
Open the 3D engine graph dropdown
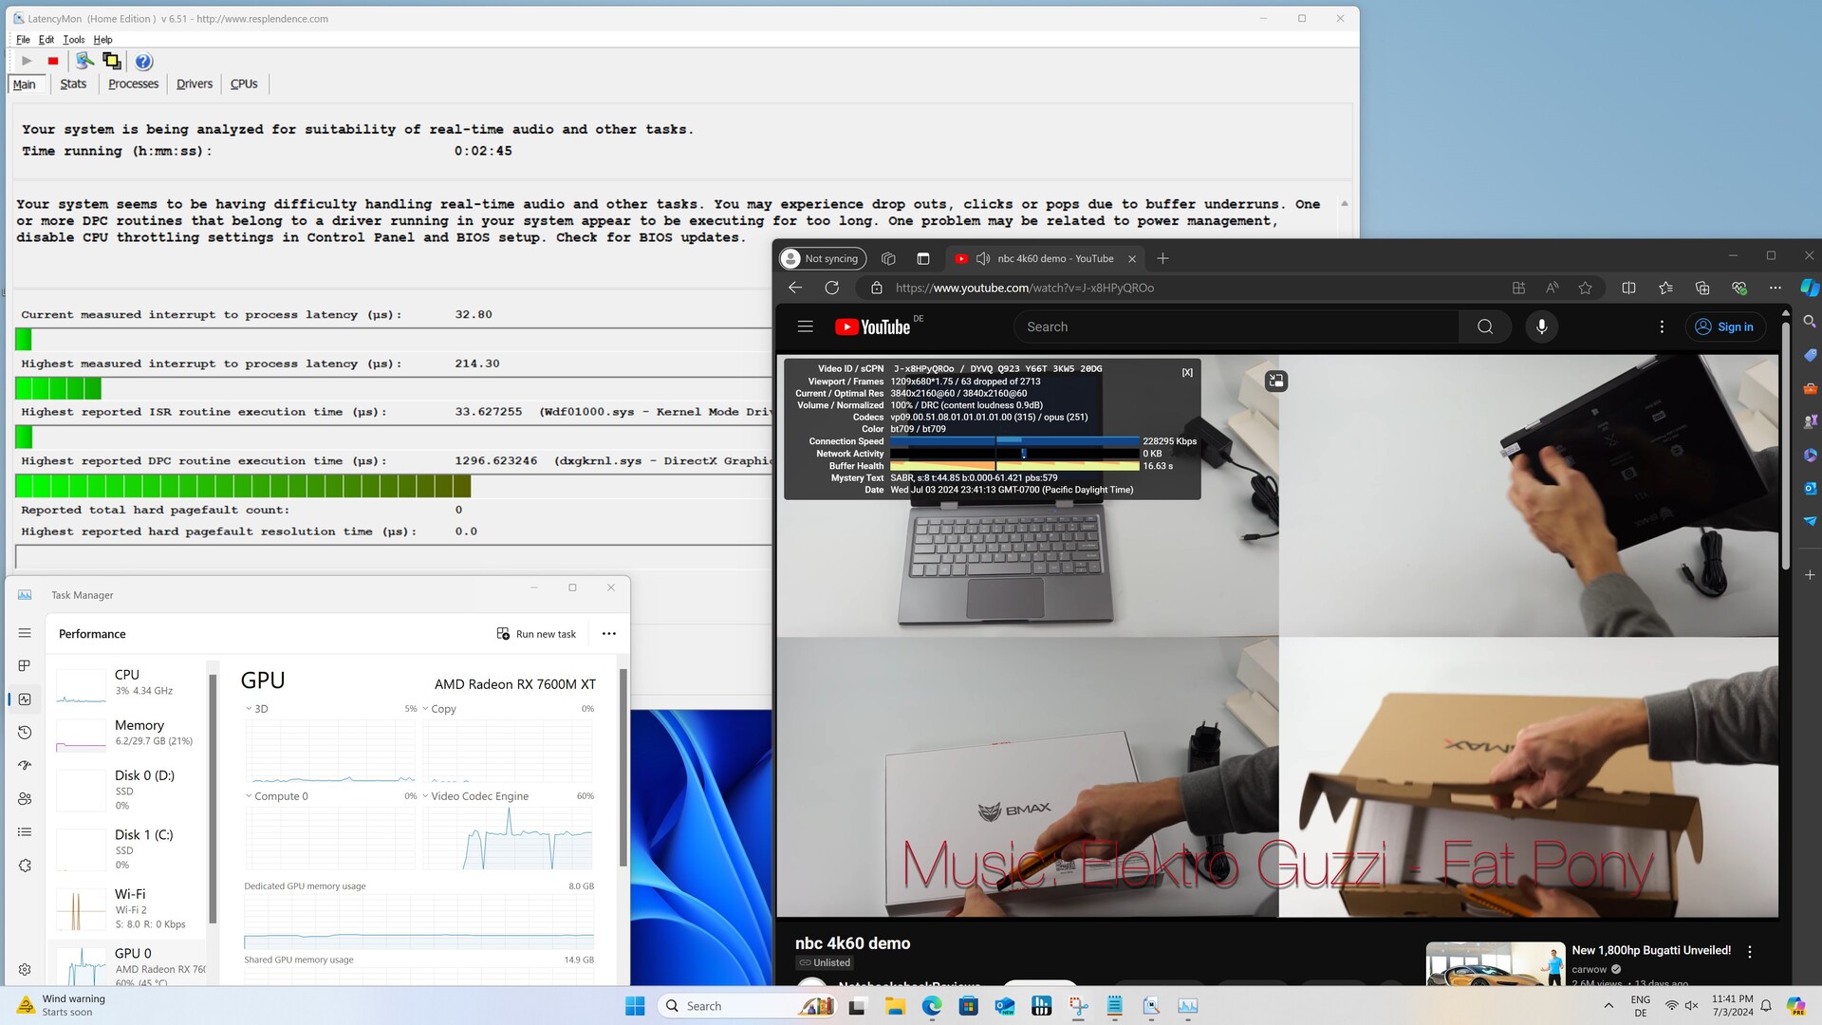(249, 709)
